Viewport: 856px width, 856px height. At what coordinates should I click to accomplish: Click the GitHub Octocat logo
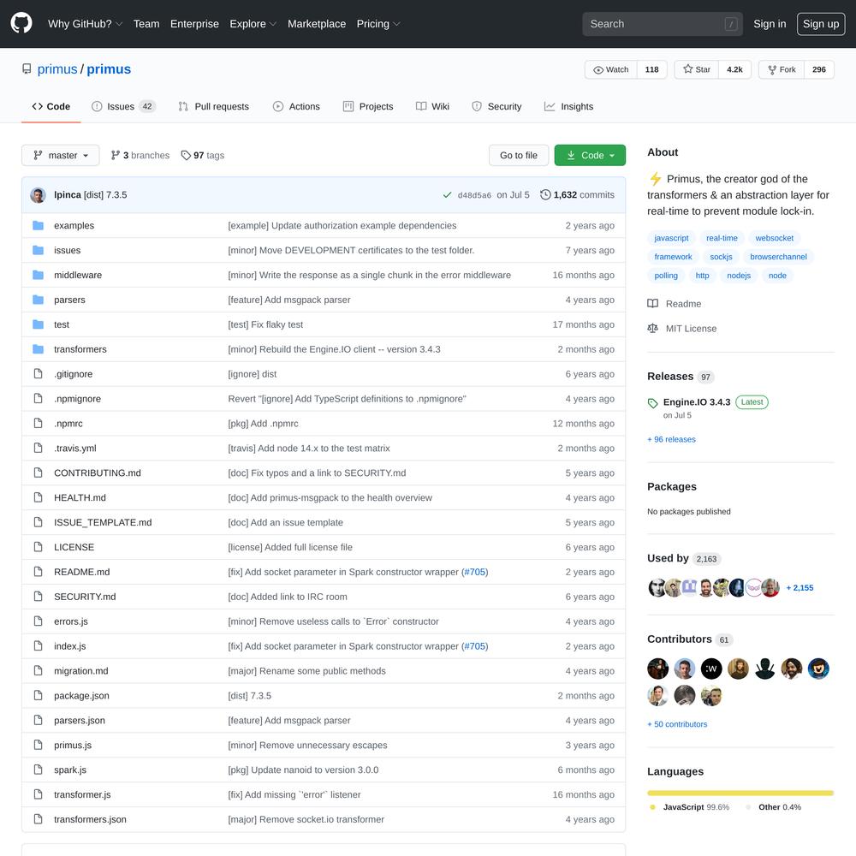point(21,23)
